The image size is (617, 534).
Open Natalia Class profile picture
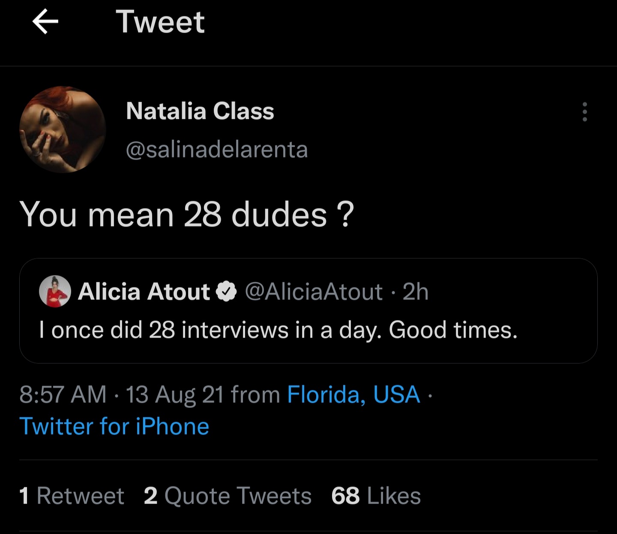click(x=63, y=130)
